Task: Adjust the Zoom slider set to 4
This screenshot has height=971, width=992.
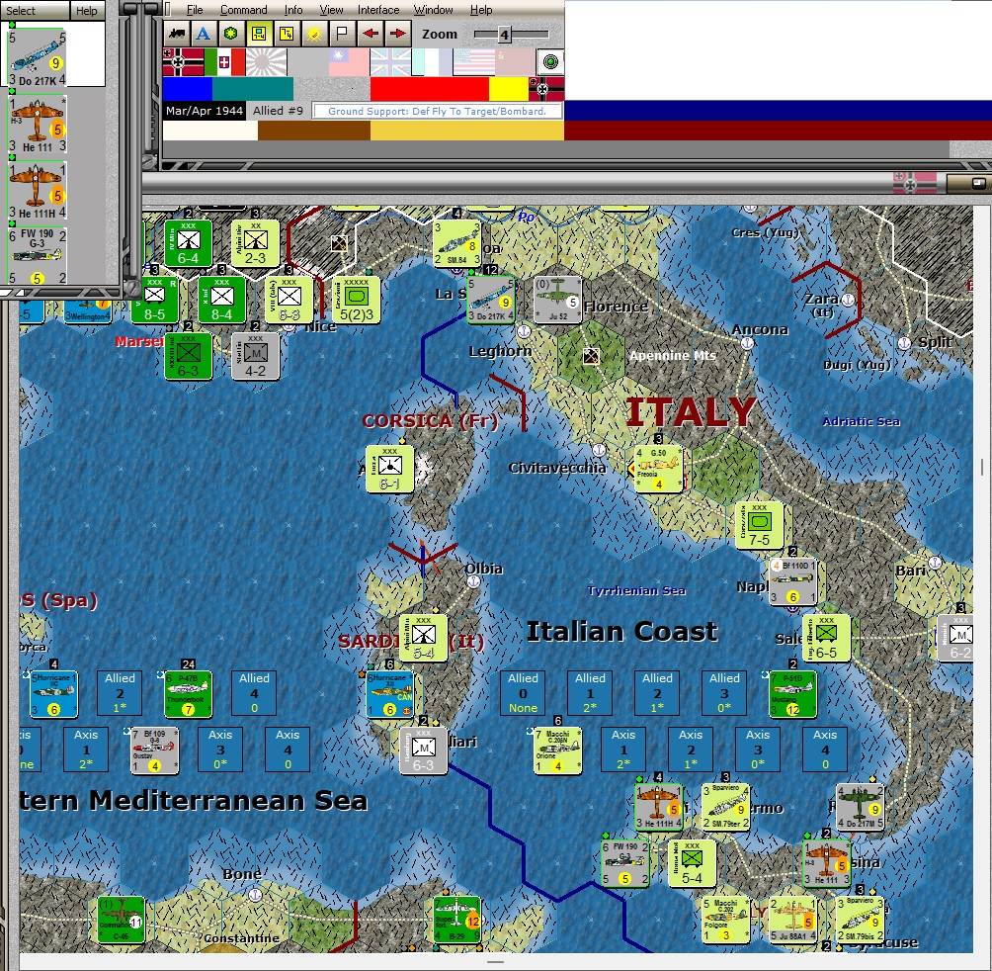Action: (505, 33)
